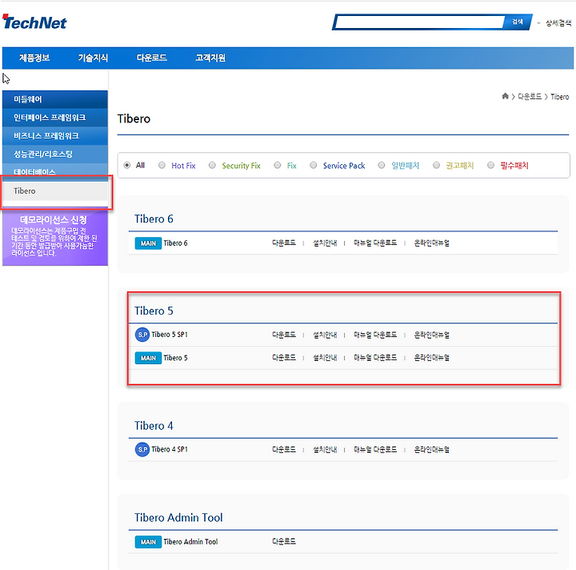Click the S.P badge beside Tibero 5 SP1
576x570 pixels.
[142, 335]
